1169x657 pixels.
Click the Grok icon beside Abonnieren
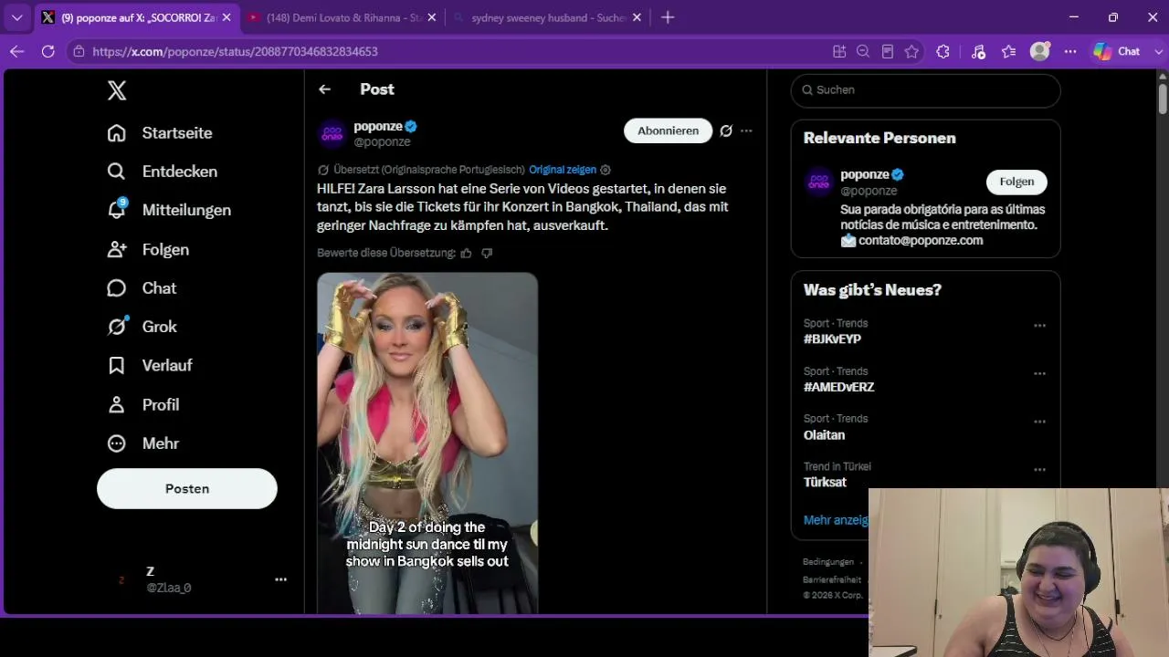tap(726, 130)
